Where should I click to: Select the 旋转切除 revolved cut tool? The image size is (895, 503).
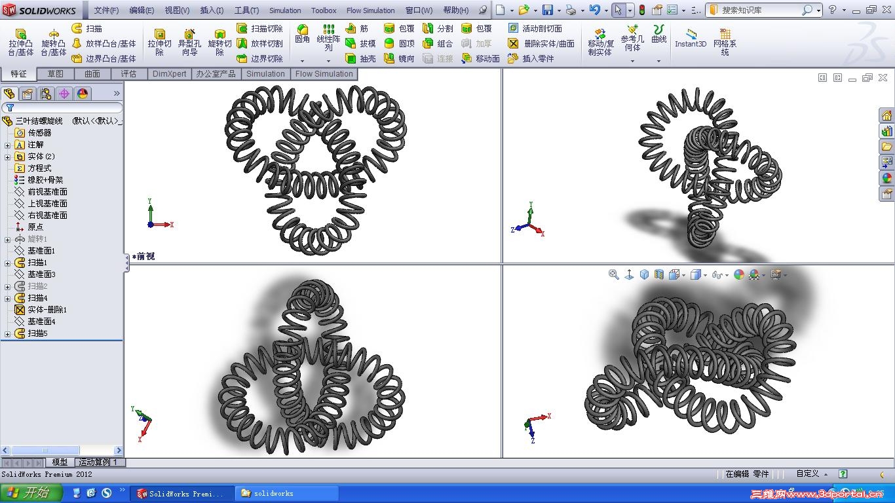219,43
